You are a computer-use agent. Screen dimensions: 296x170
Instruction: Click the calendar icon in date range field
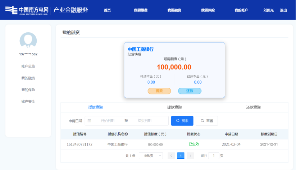pos(89,120)
